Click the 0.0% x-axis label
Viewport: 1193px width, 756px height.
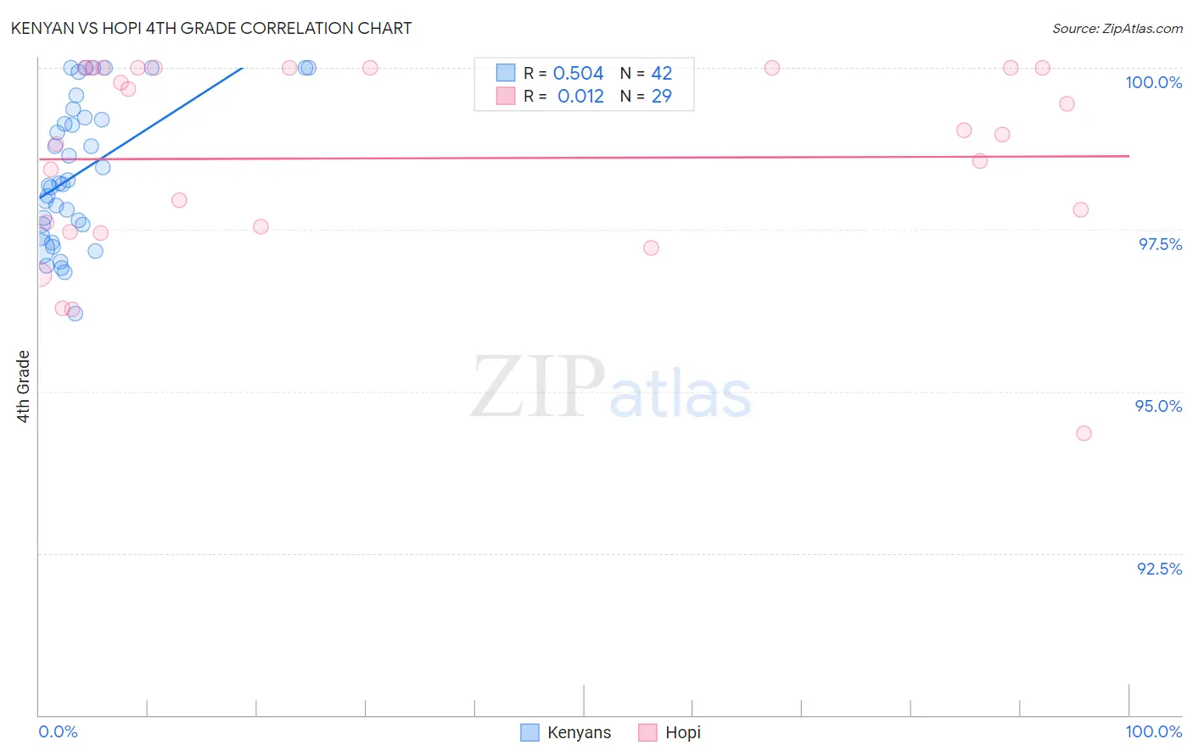tap(58, 731)
